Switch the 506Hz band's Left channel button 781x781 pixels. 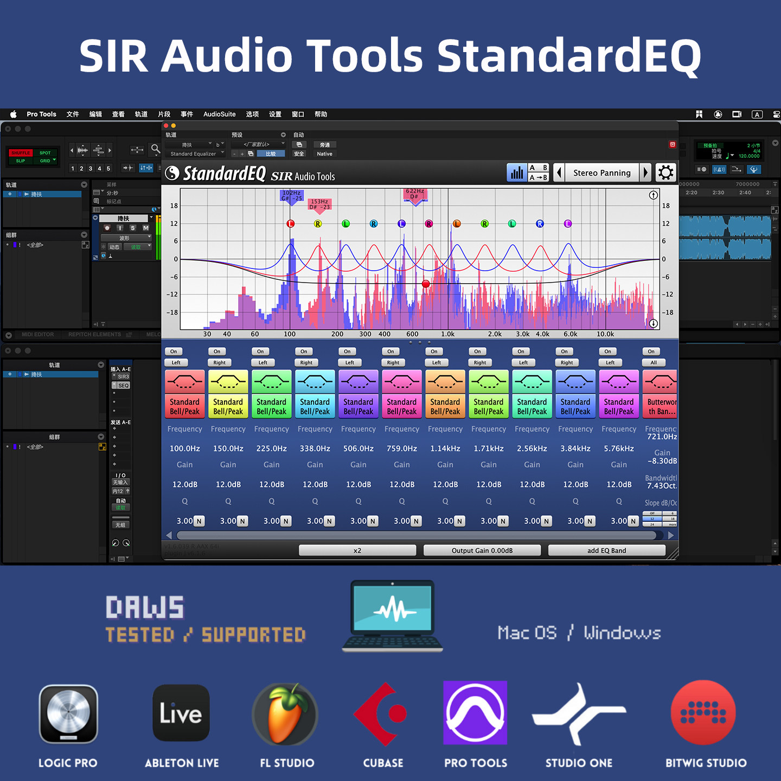pyautogui.click(x=350, y=362)
